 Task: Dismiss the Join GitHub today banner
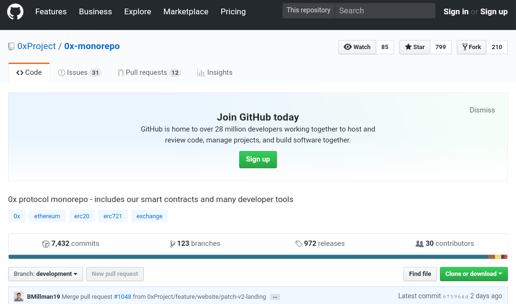click(x=482, y=110)
